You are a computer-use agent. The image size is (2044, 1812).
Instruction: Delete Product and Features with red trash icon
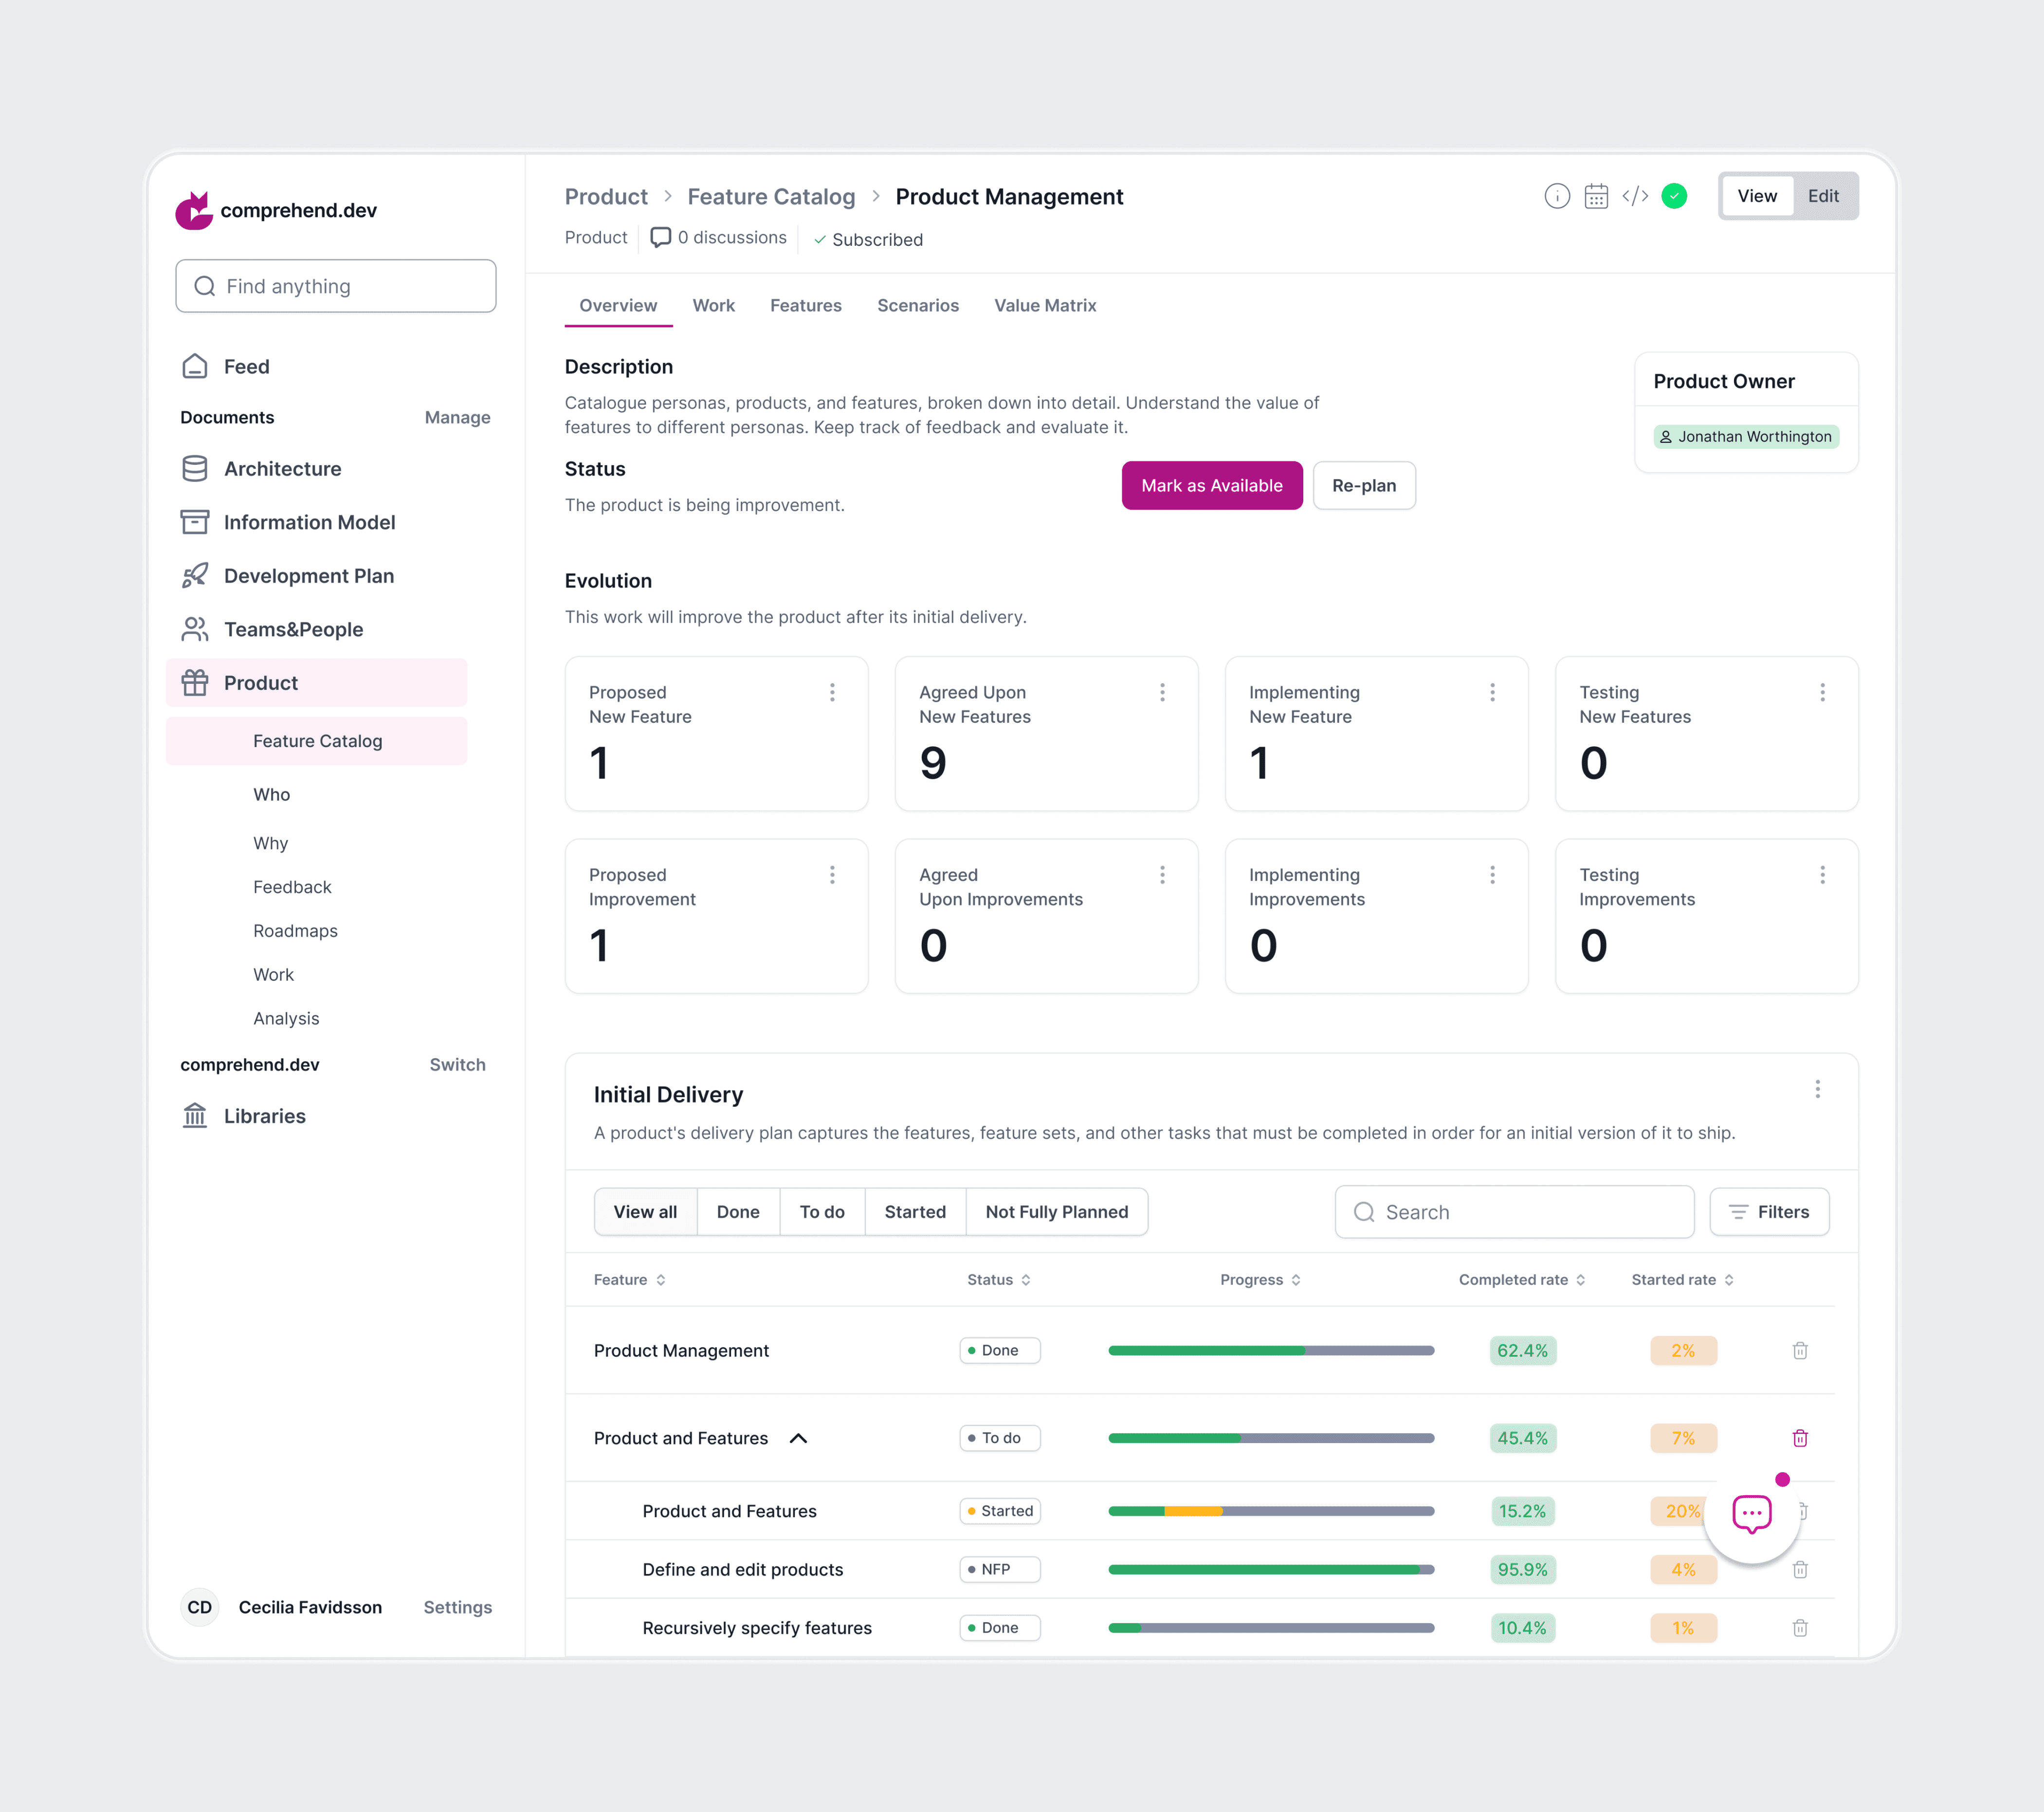tap(1799, 1438)
